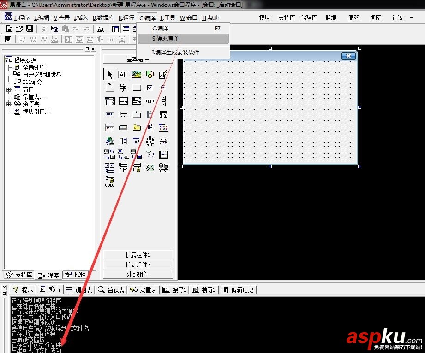Pick the drawing board component

[x=163, y=74]
